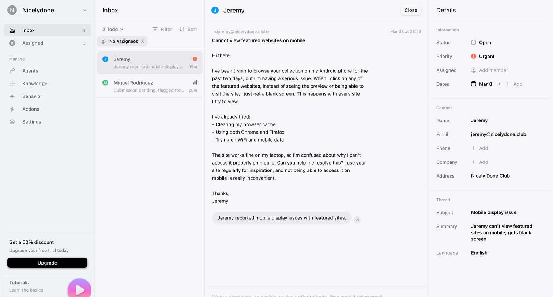Click the Filter lines icon
Image resolution: width=553 pixels, height=297 pixels.
point(155,29)
